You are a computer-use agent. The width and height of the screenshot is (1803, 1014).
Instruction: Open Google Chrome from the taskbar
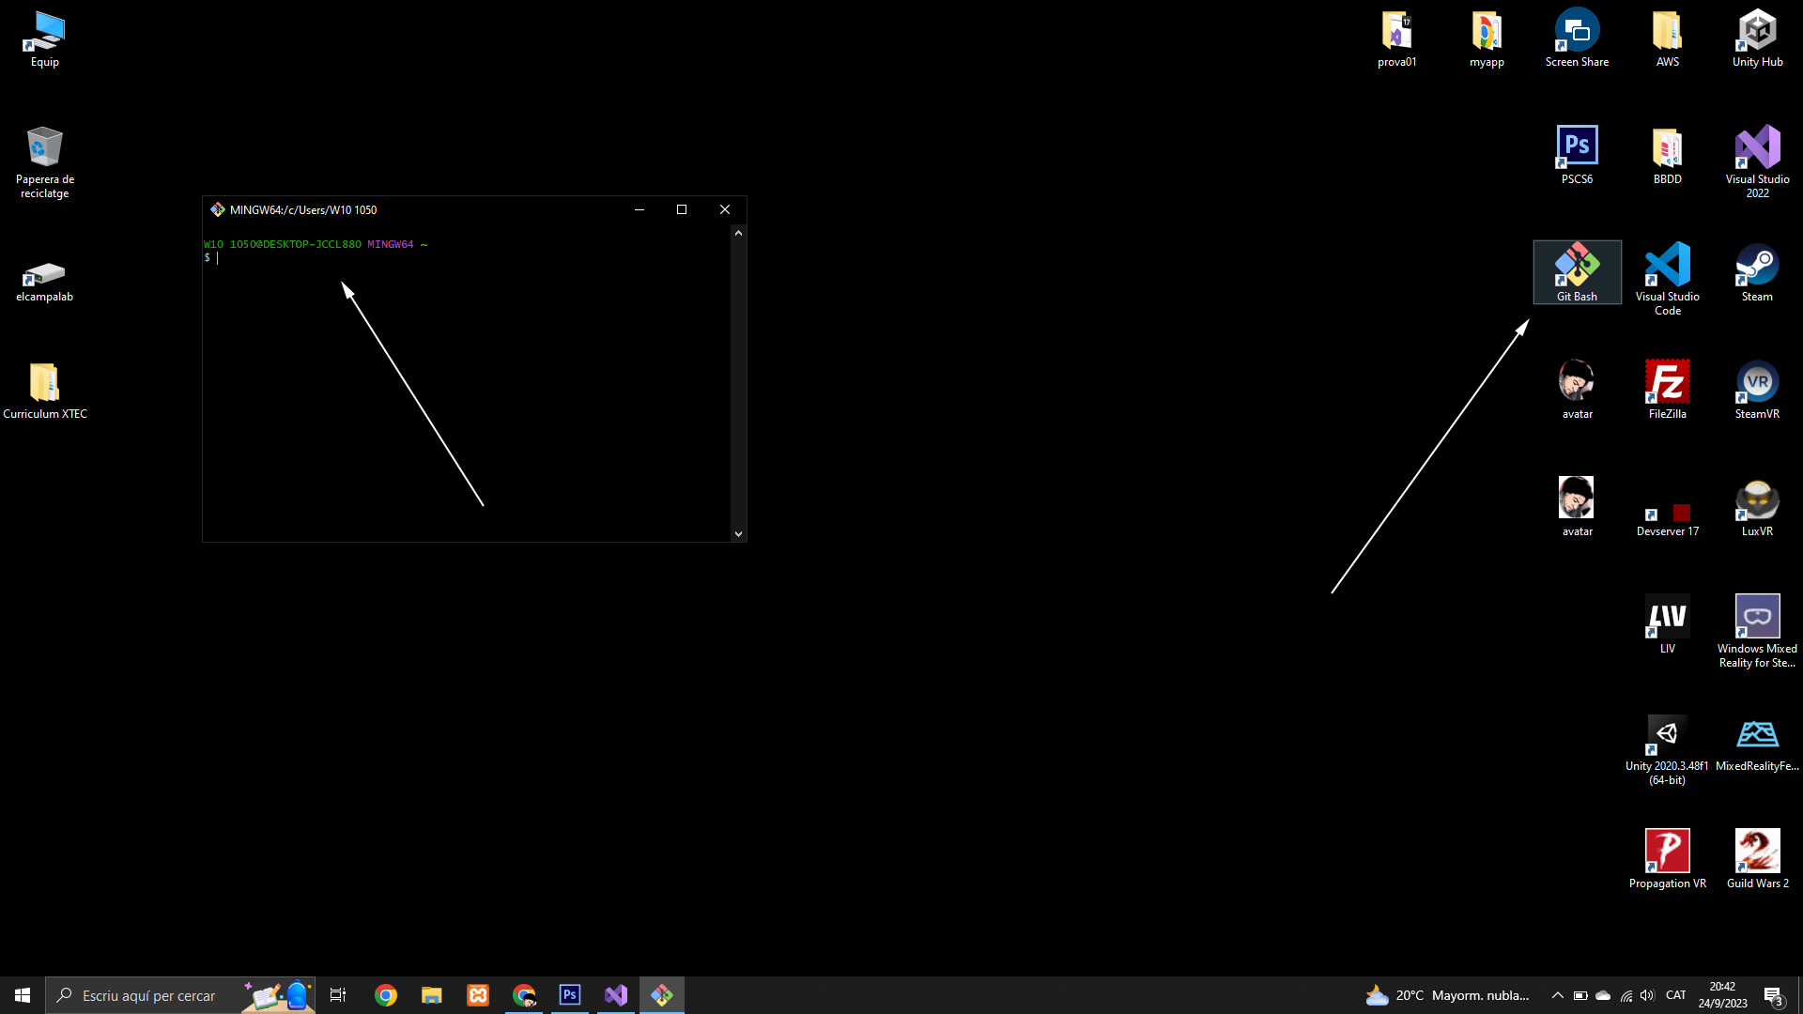tap(386, 995)
